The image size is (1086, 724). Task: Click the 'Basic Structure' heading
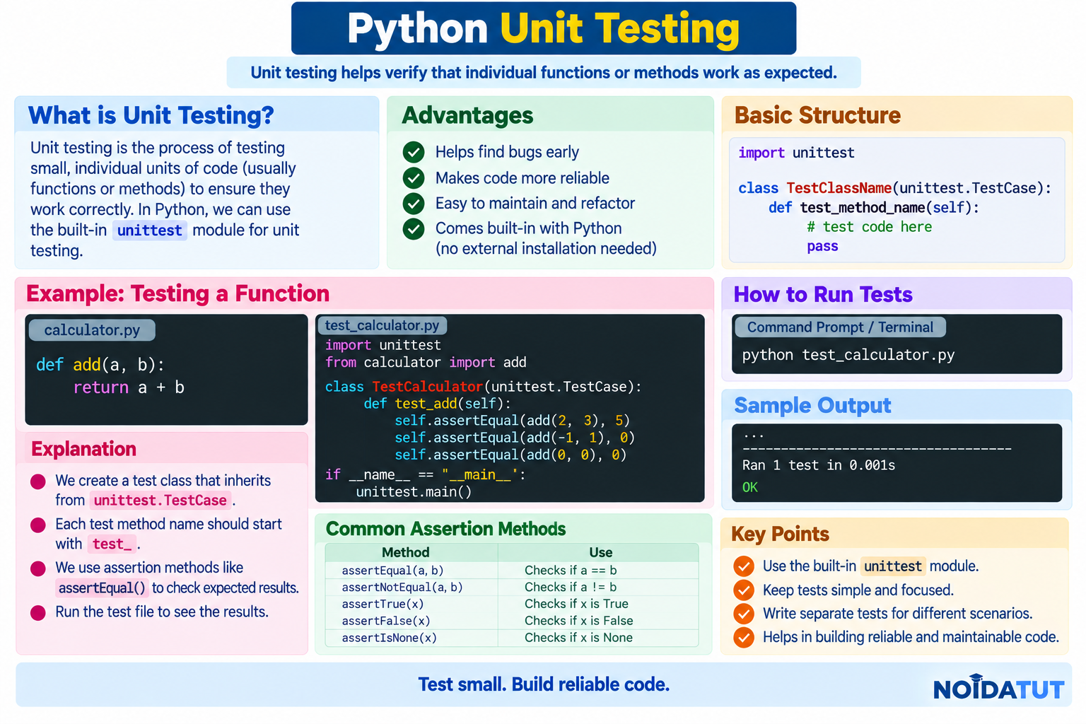coord(817,115)
